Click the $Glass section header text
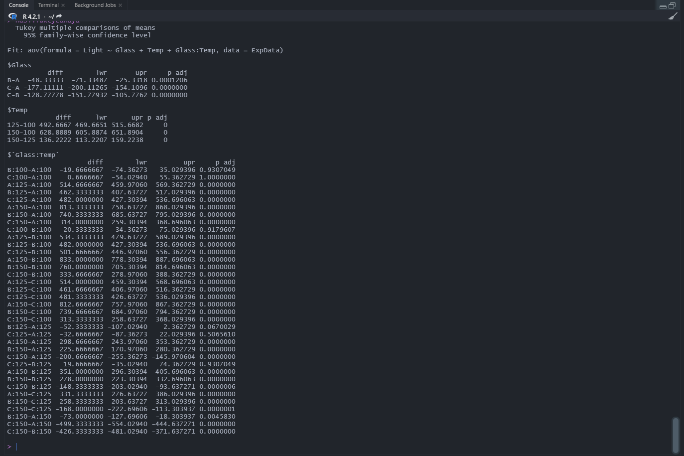 (x=19, y=65)
